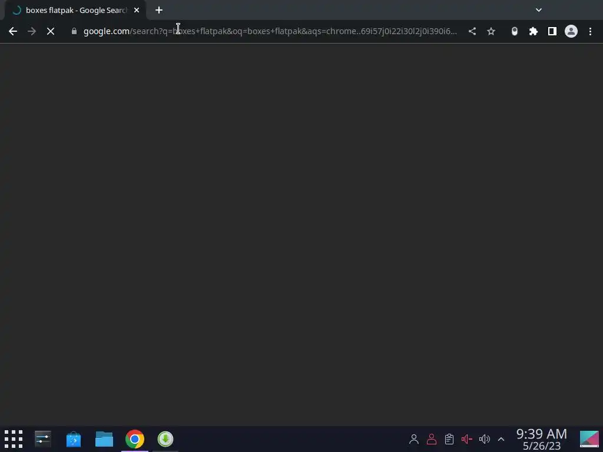Expand hidden system tray icons
The image size is (603, 452).
501,439
